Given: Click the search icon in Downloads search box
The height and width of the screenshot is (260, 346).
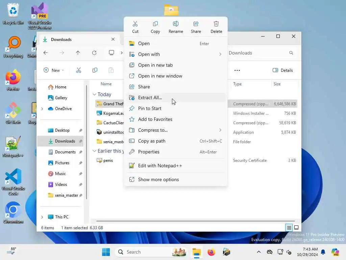Looking at the screenshot, I should 291,53.
